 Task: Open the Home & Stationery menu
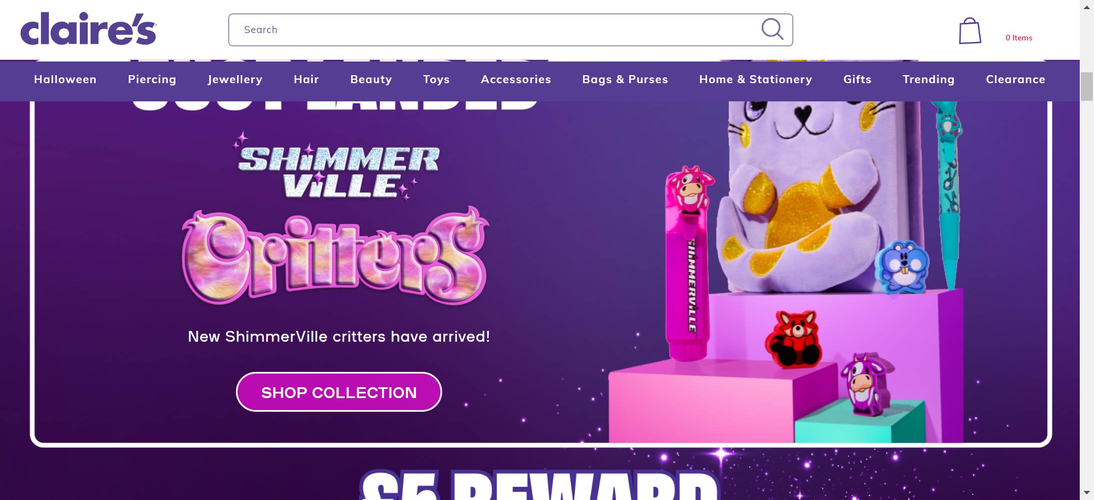756,80
